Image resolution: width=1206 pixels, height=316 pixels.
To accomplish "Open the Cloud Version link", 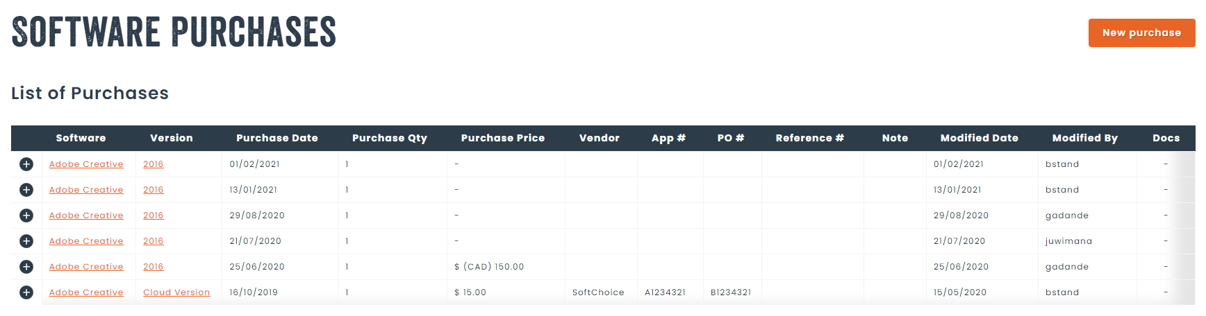I will click(176, 292).
